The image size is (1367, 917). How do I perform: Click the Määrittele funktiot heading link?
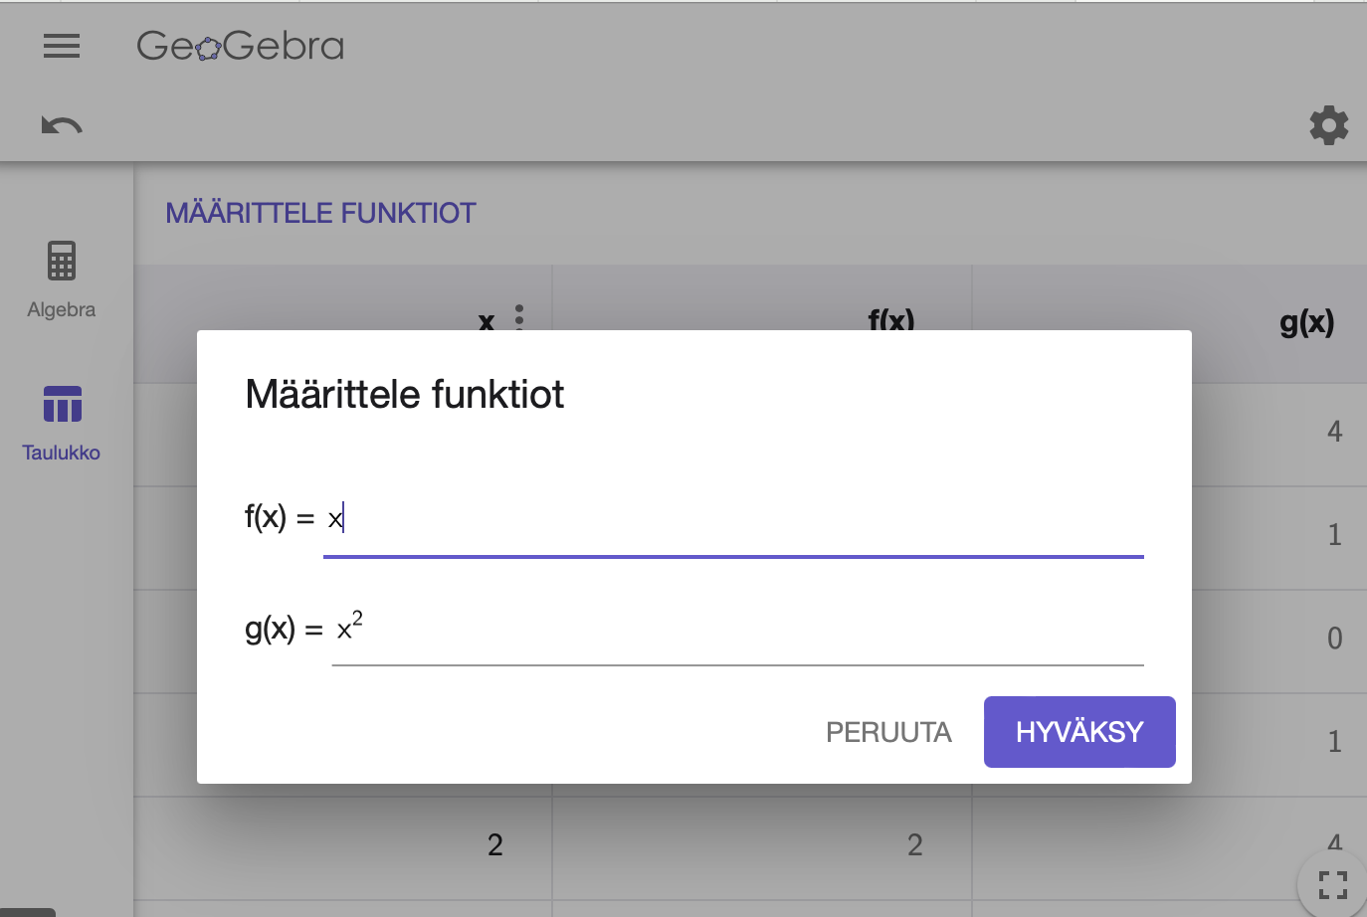320,213
